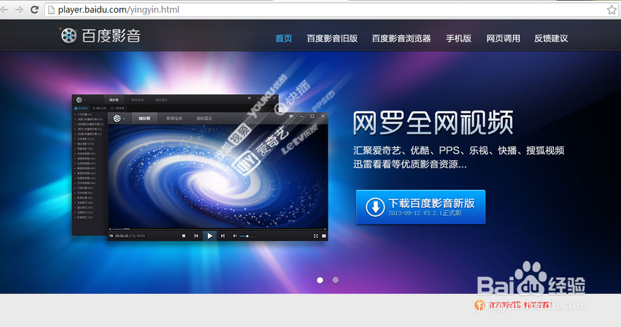
Task: Click the galaxy video preview thumbnail
Action: (217, 176)
